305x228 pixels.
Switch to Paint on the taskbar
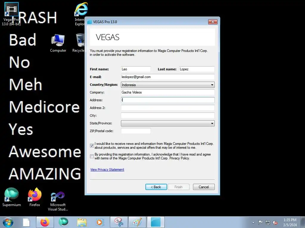[x=137, y=222]
